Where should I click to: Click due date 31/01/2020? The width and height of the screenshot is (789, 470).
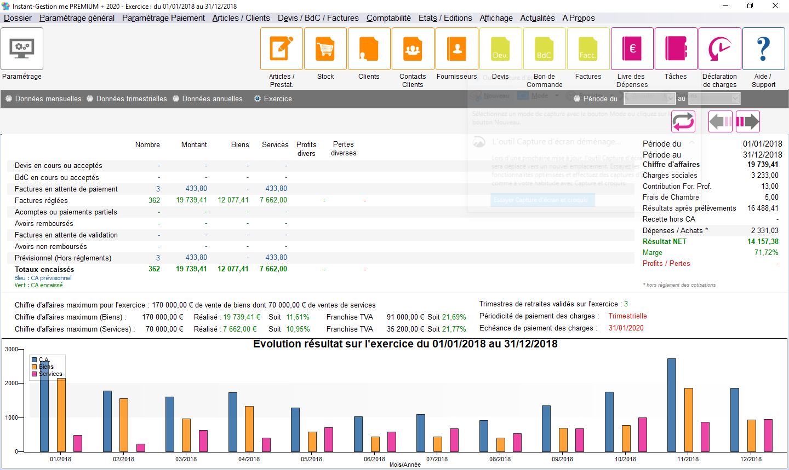pos(626,328)
